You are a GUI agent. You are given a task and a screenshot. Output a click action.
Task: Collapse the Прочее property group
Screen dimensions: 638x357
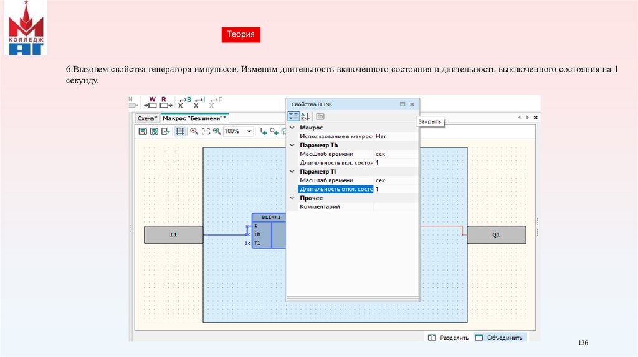point(292,198)
